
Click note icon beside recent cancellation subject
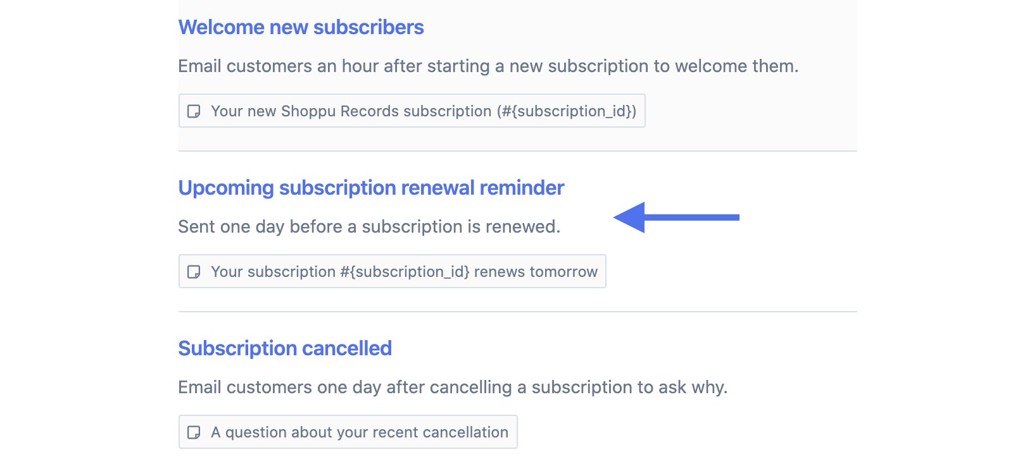194,432
